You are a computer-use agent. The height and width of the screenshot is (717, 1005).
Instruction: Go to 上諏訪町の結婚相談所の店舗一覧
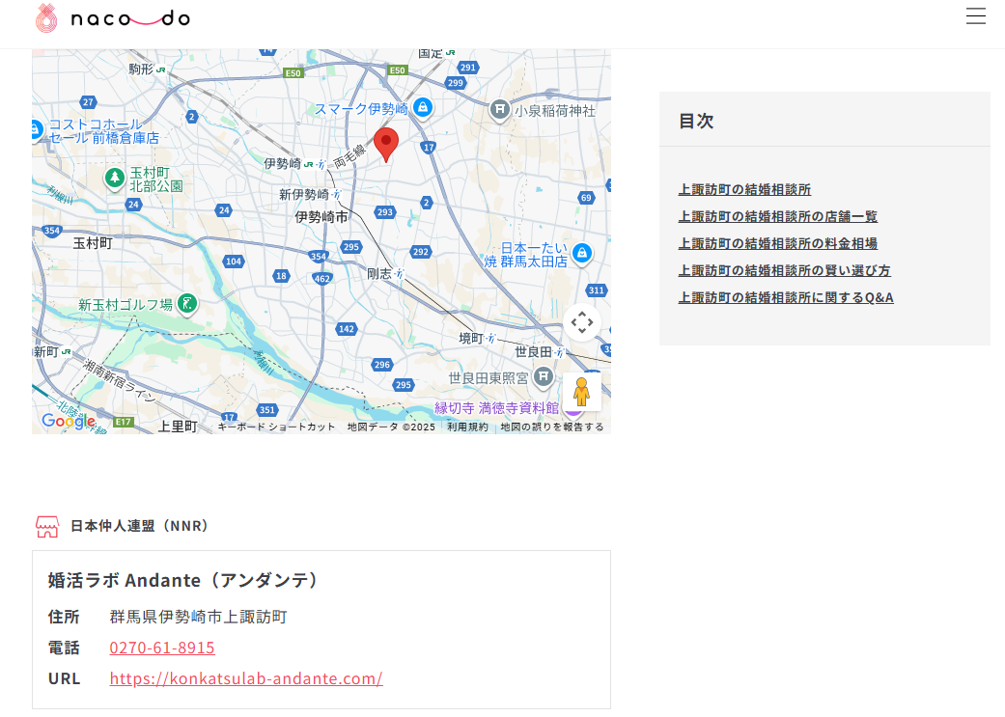coord(777,216)
